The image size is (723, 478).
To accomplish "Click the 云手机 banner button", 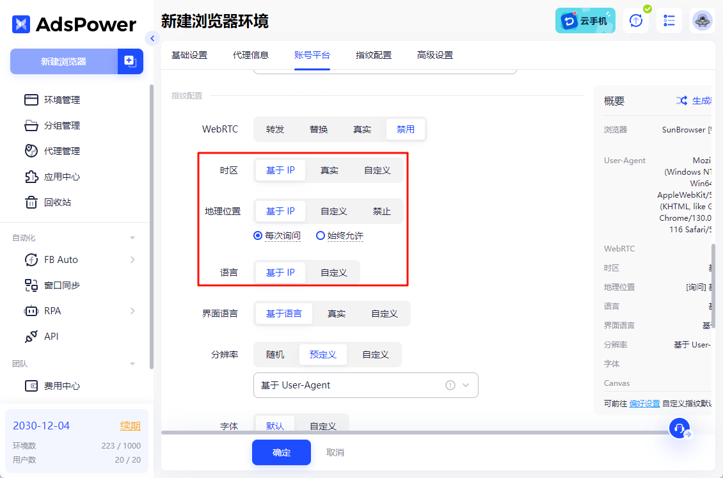I will [585, 20].
